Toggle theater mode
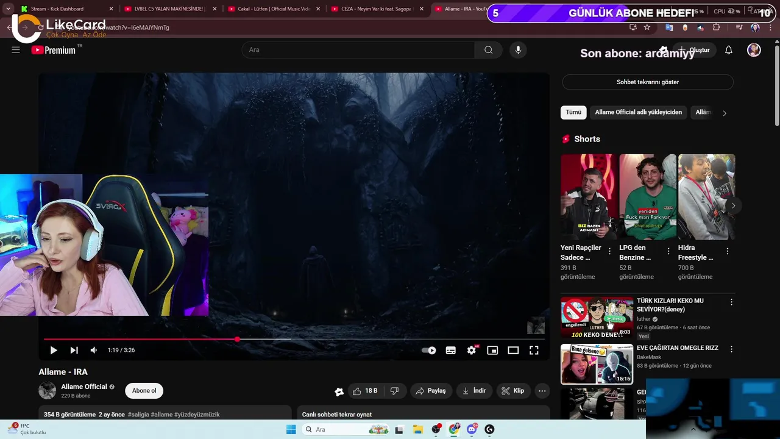The image size is (780, 439). click(513, 350)
